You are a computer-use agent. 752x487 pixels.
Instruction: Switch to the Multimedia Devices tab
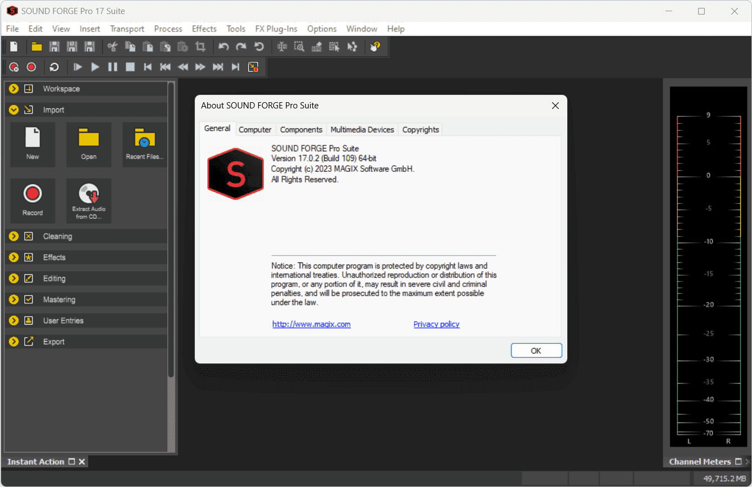tap(362, 130)
